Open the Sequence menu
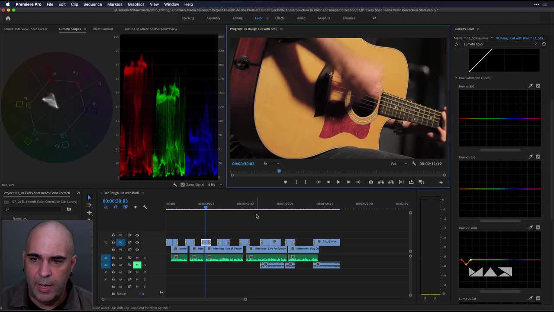The image size is (554, 312). pyautogui.click(x=92, y=4)
